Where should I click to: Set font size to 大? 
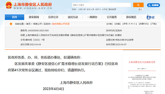(129, 24)
